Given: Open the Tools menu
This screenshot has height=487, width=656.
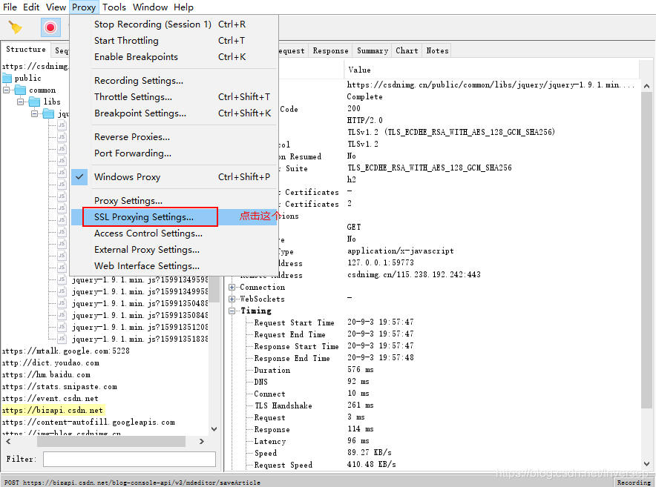Looking at the screenshot, I should click(114, 7).
